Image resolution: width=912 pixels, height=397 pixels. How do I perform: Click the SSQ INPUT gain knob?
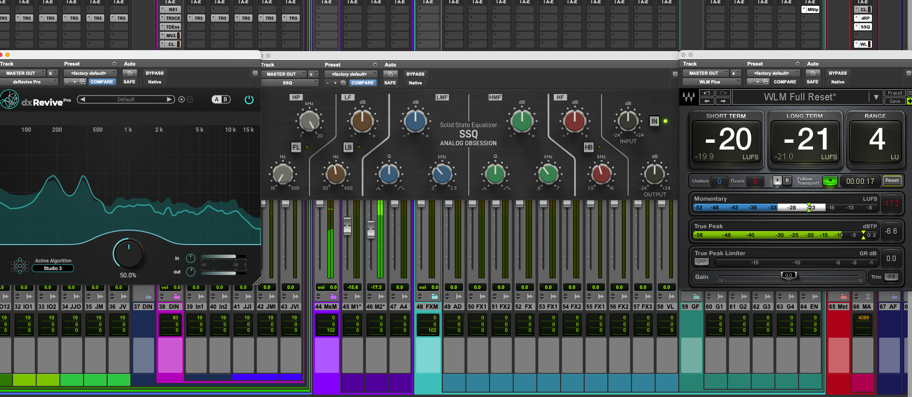[x=628, y=121]
